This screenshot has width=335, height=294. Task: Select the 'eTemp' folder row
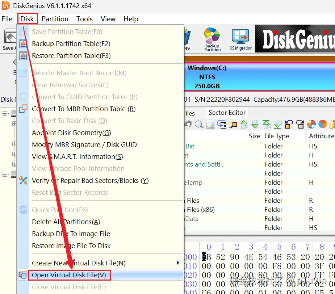260,182
